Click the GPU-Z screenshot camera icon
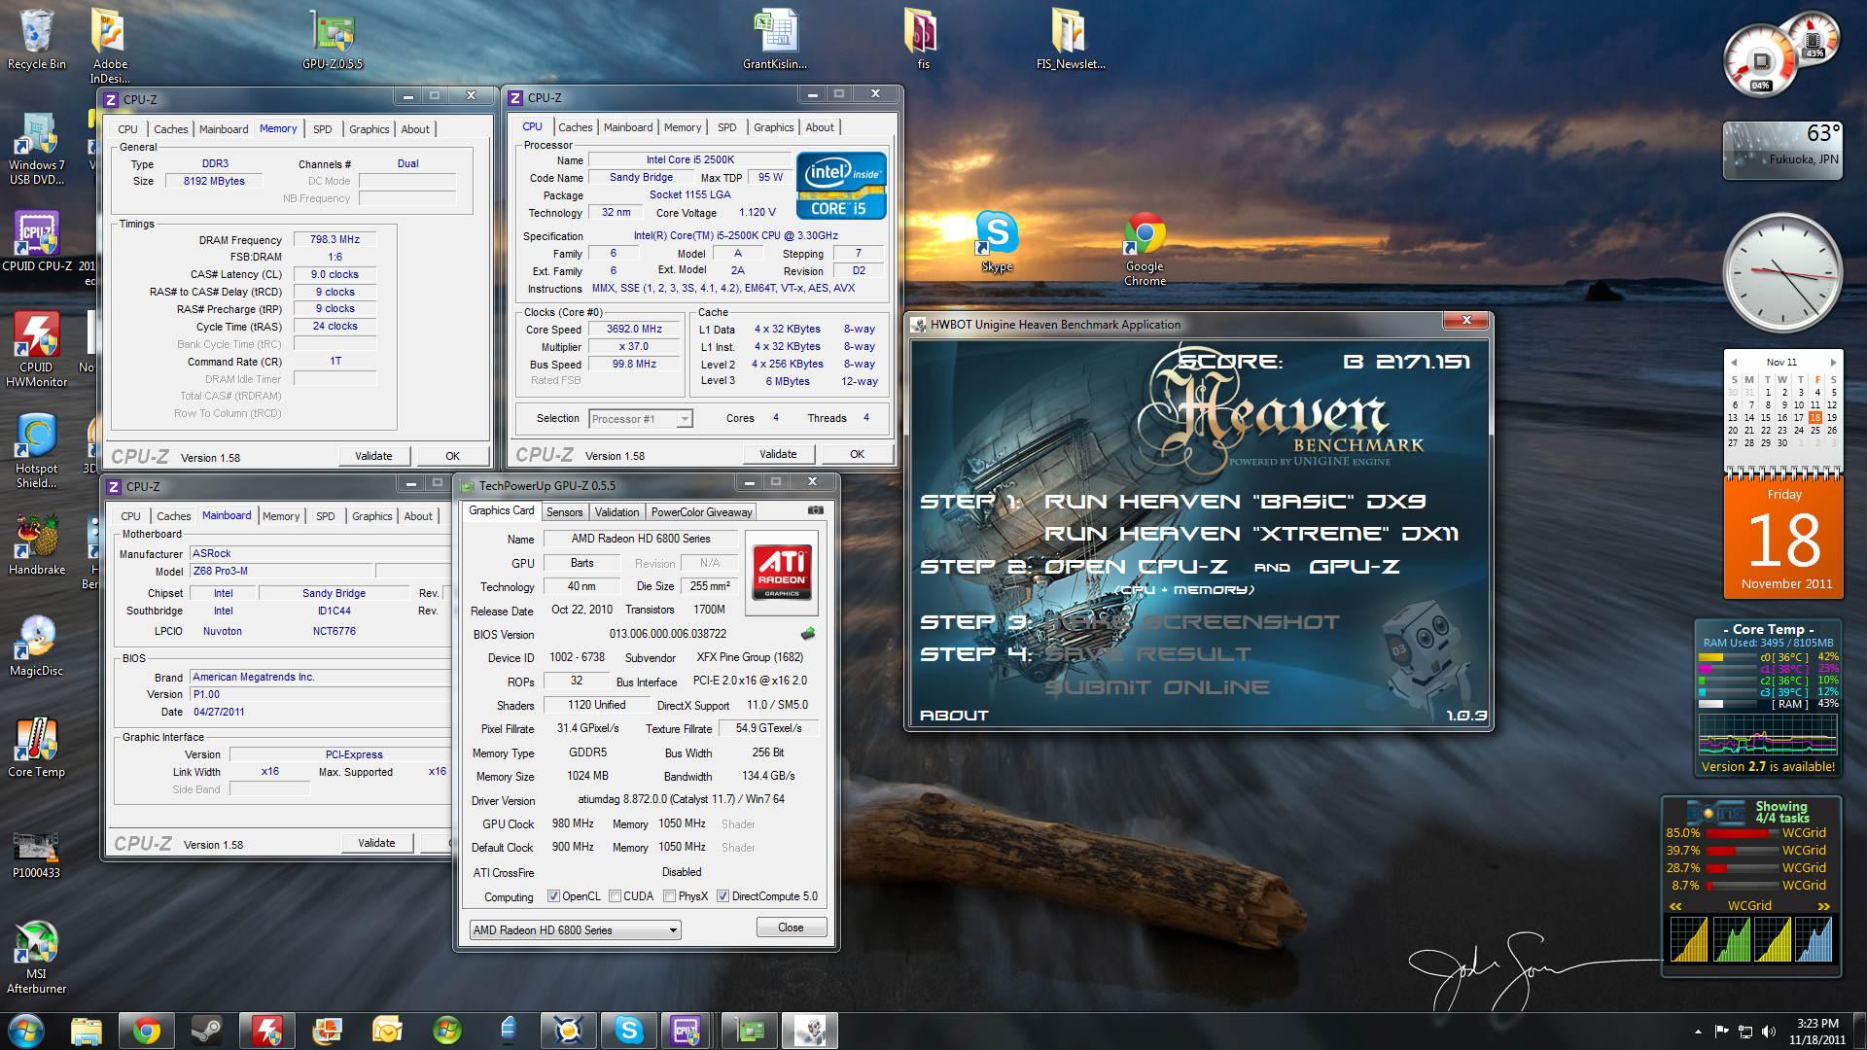Image resolution: width=1867 pixels, height=1050 pixels. coord(816,509)
